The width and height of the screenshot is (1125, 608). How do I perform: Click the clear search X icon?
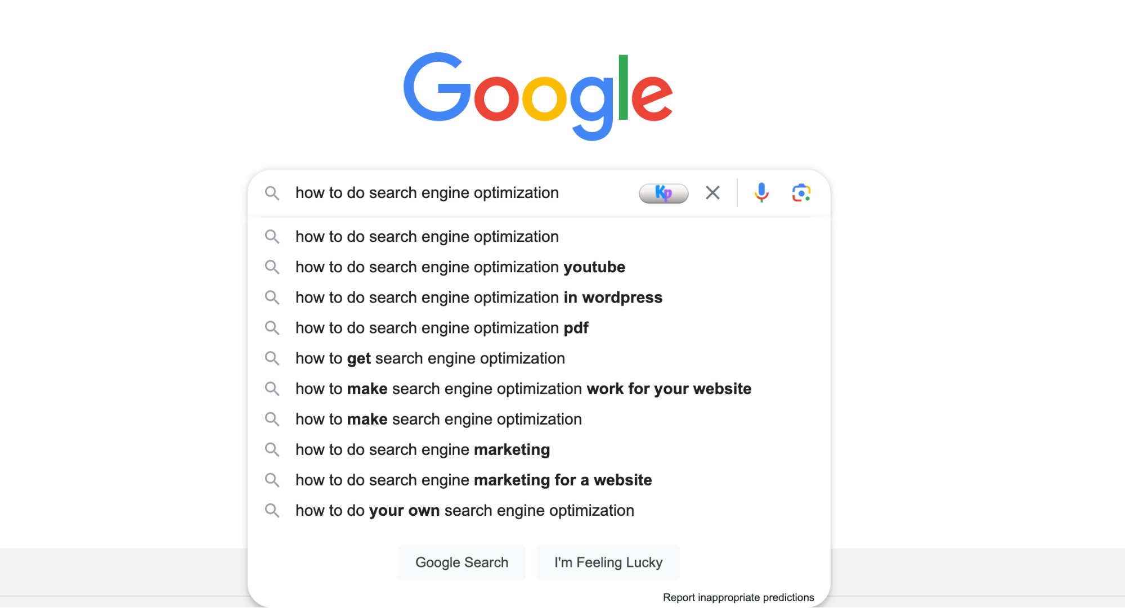pyautogui.click(x=713, y=192)
